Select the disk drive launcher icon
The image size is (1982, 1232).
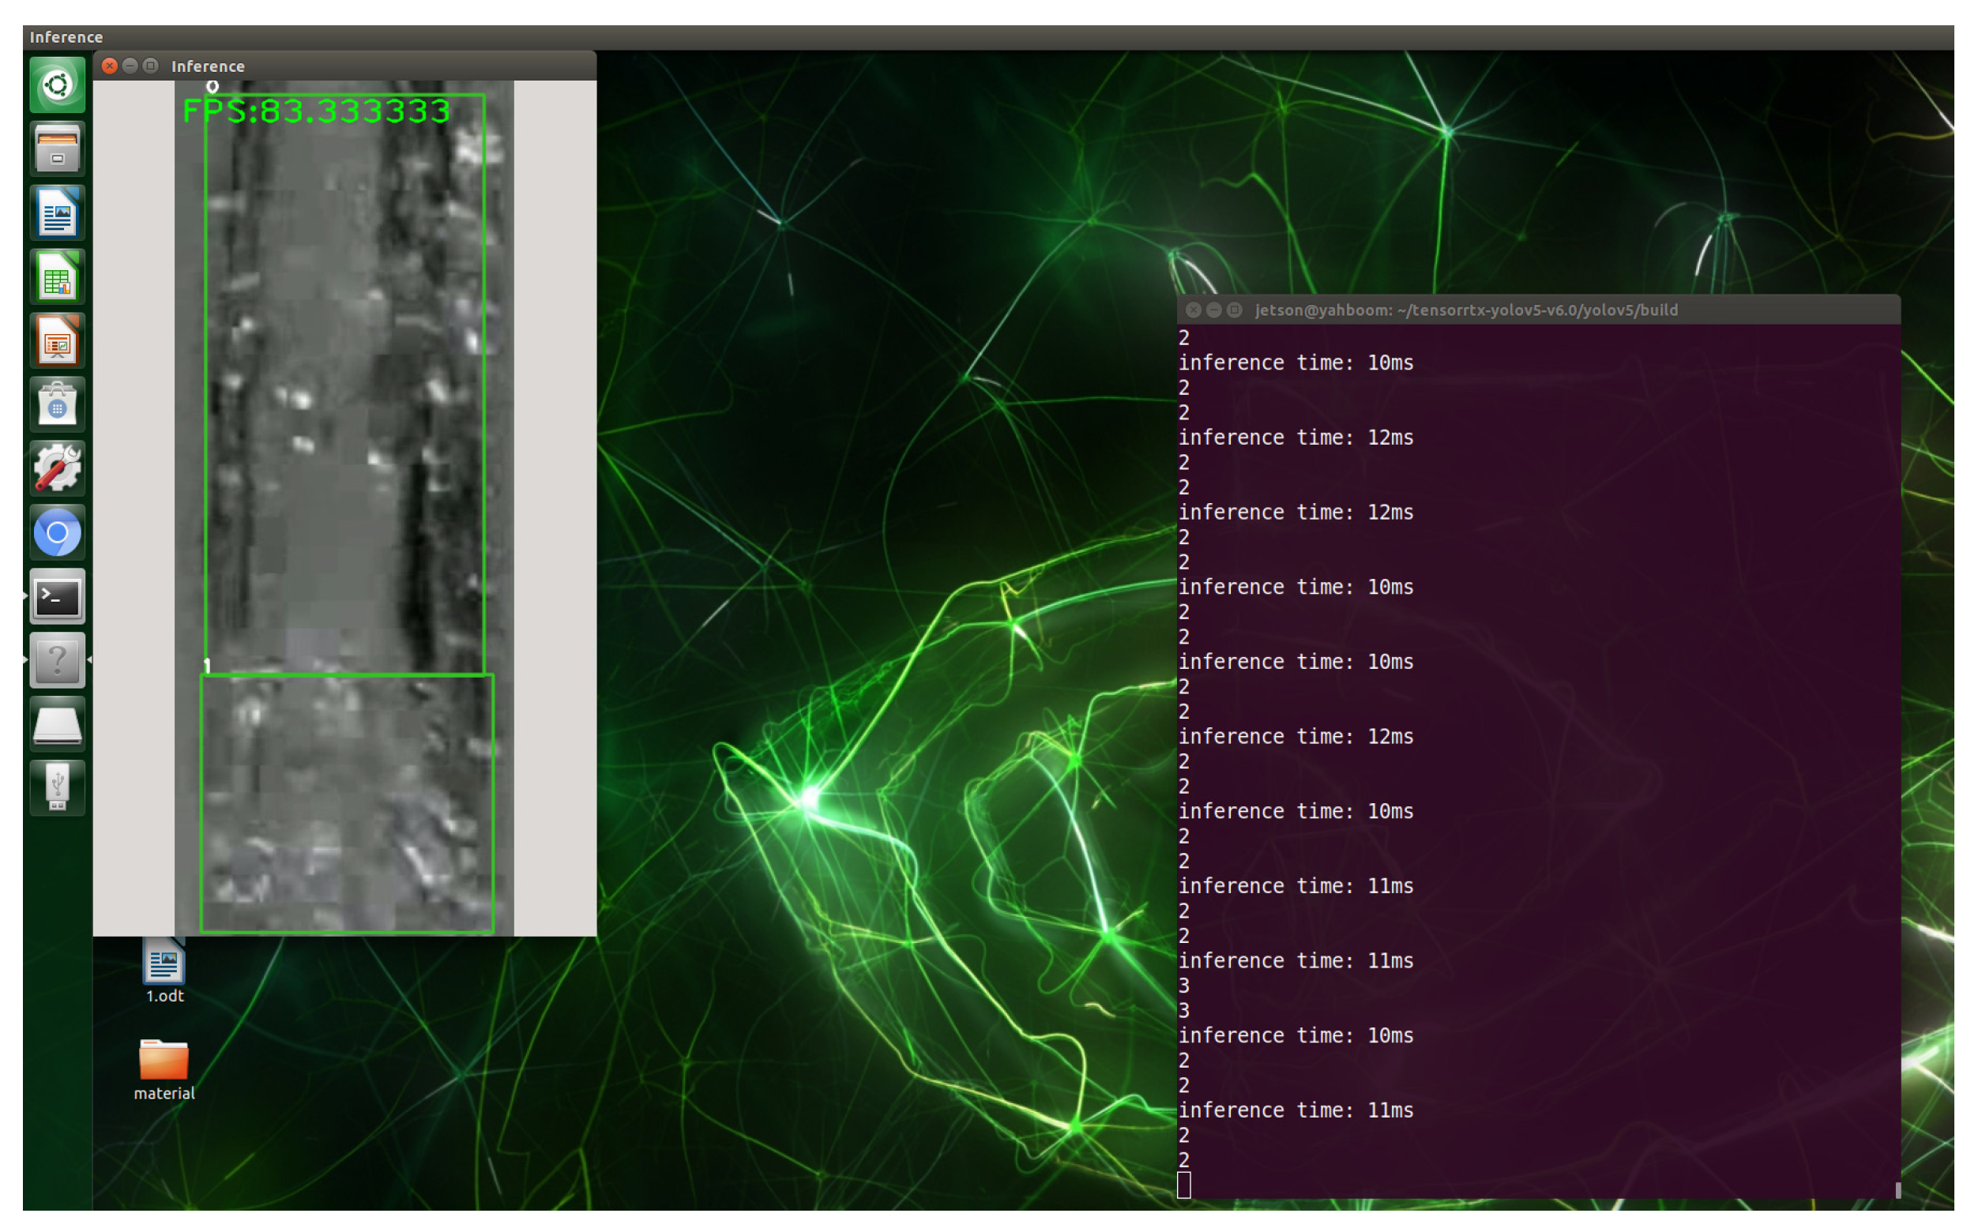(x=57, y=725)
